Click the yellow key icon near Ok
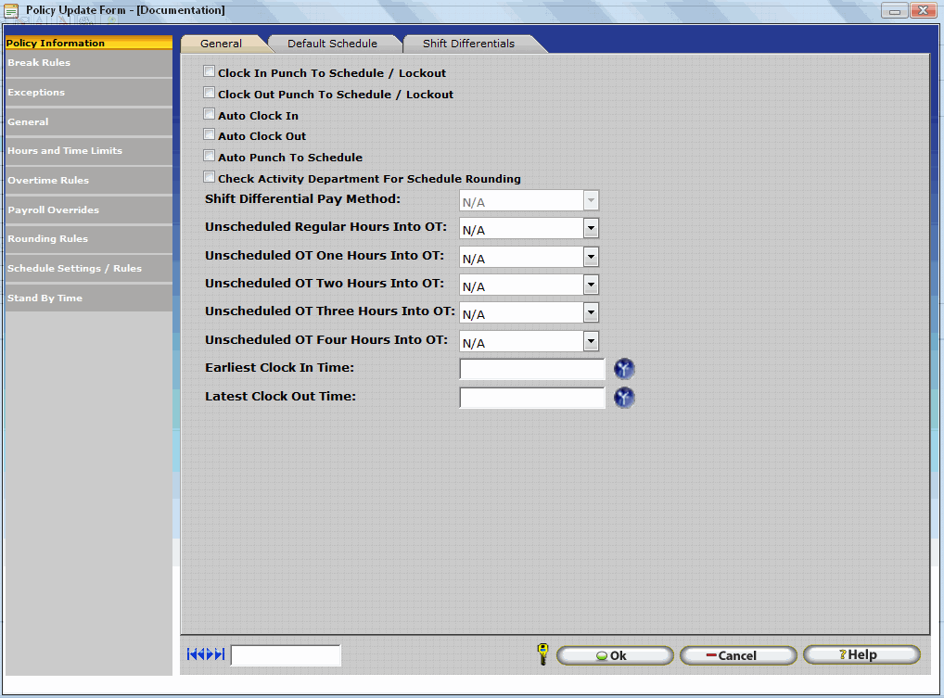The image size is (944, 698). pos(542,654)
